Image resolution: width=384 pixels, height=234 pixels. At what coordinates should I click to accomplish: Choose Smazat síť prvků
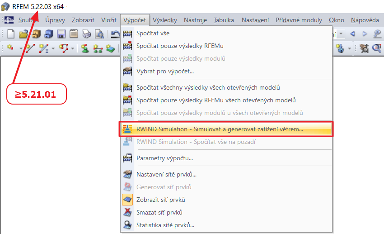(x=227, y=212)
